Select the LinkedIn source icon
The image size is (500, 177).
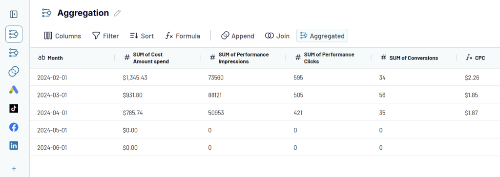[x=14, y=146]
